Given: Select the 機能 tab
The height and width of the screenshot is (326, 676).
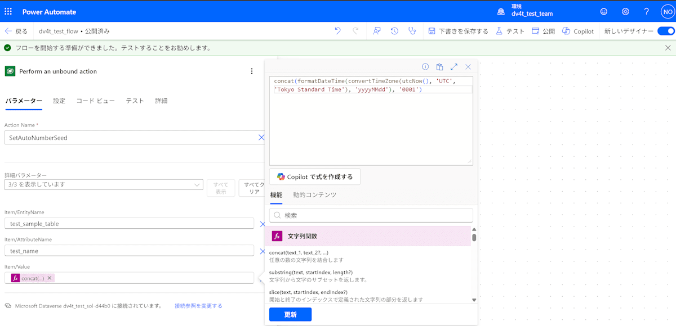Looking at the screenshot, I should pos(276,195).
